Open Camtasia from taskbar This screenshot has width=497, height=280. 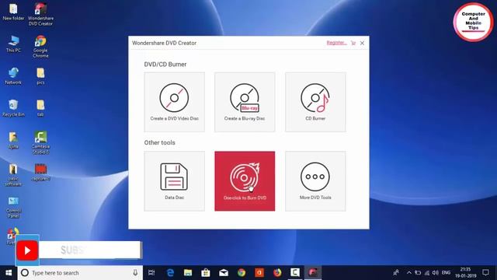point(295,273)
